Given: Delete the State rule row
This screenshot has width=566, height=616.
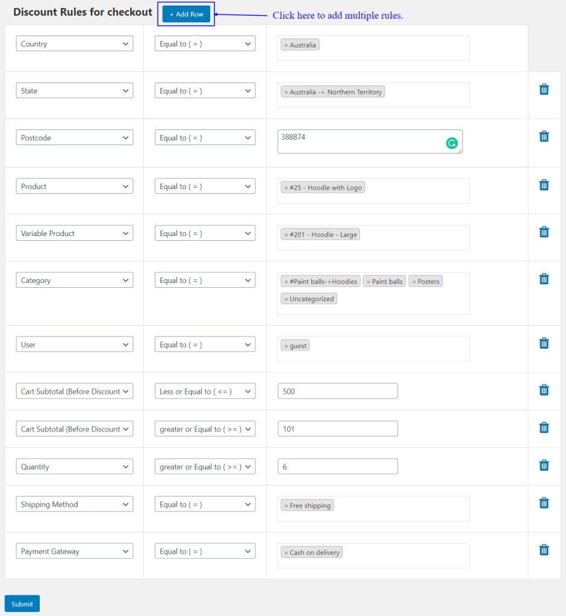Looking at the screenshot, I should click(x=544, y=90).
